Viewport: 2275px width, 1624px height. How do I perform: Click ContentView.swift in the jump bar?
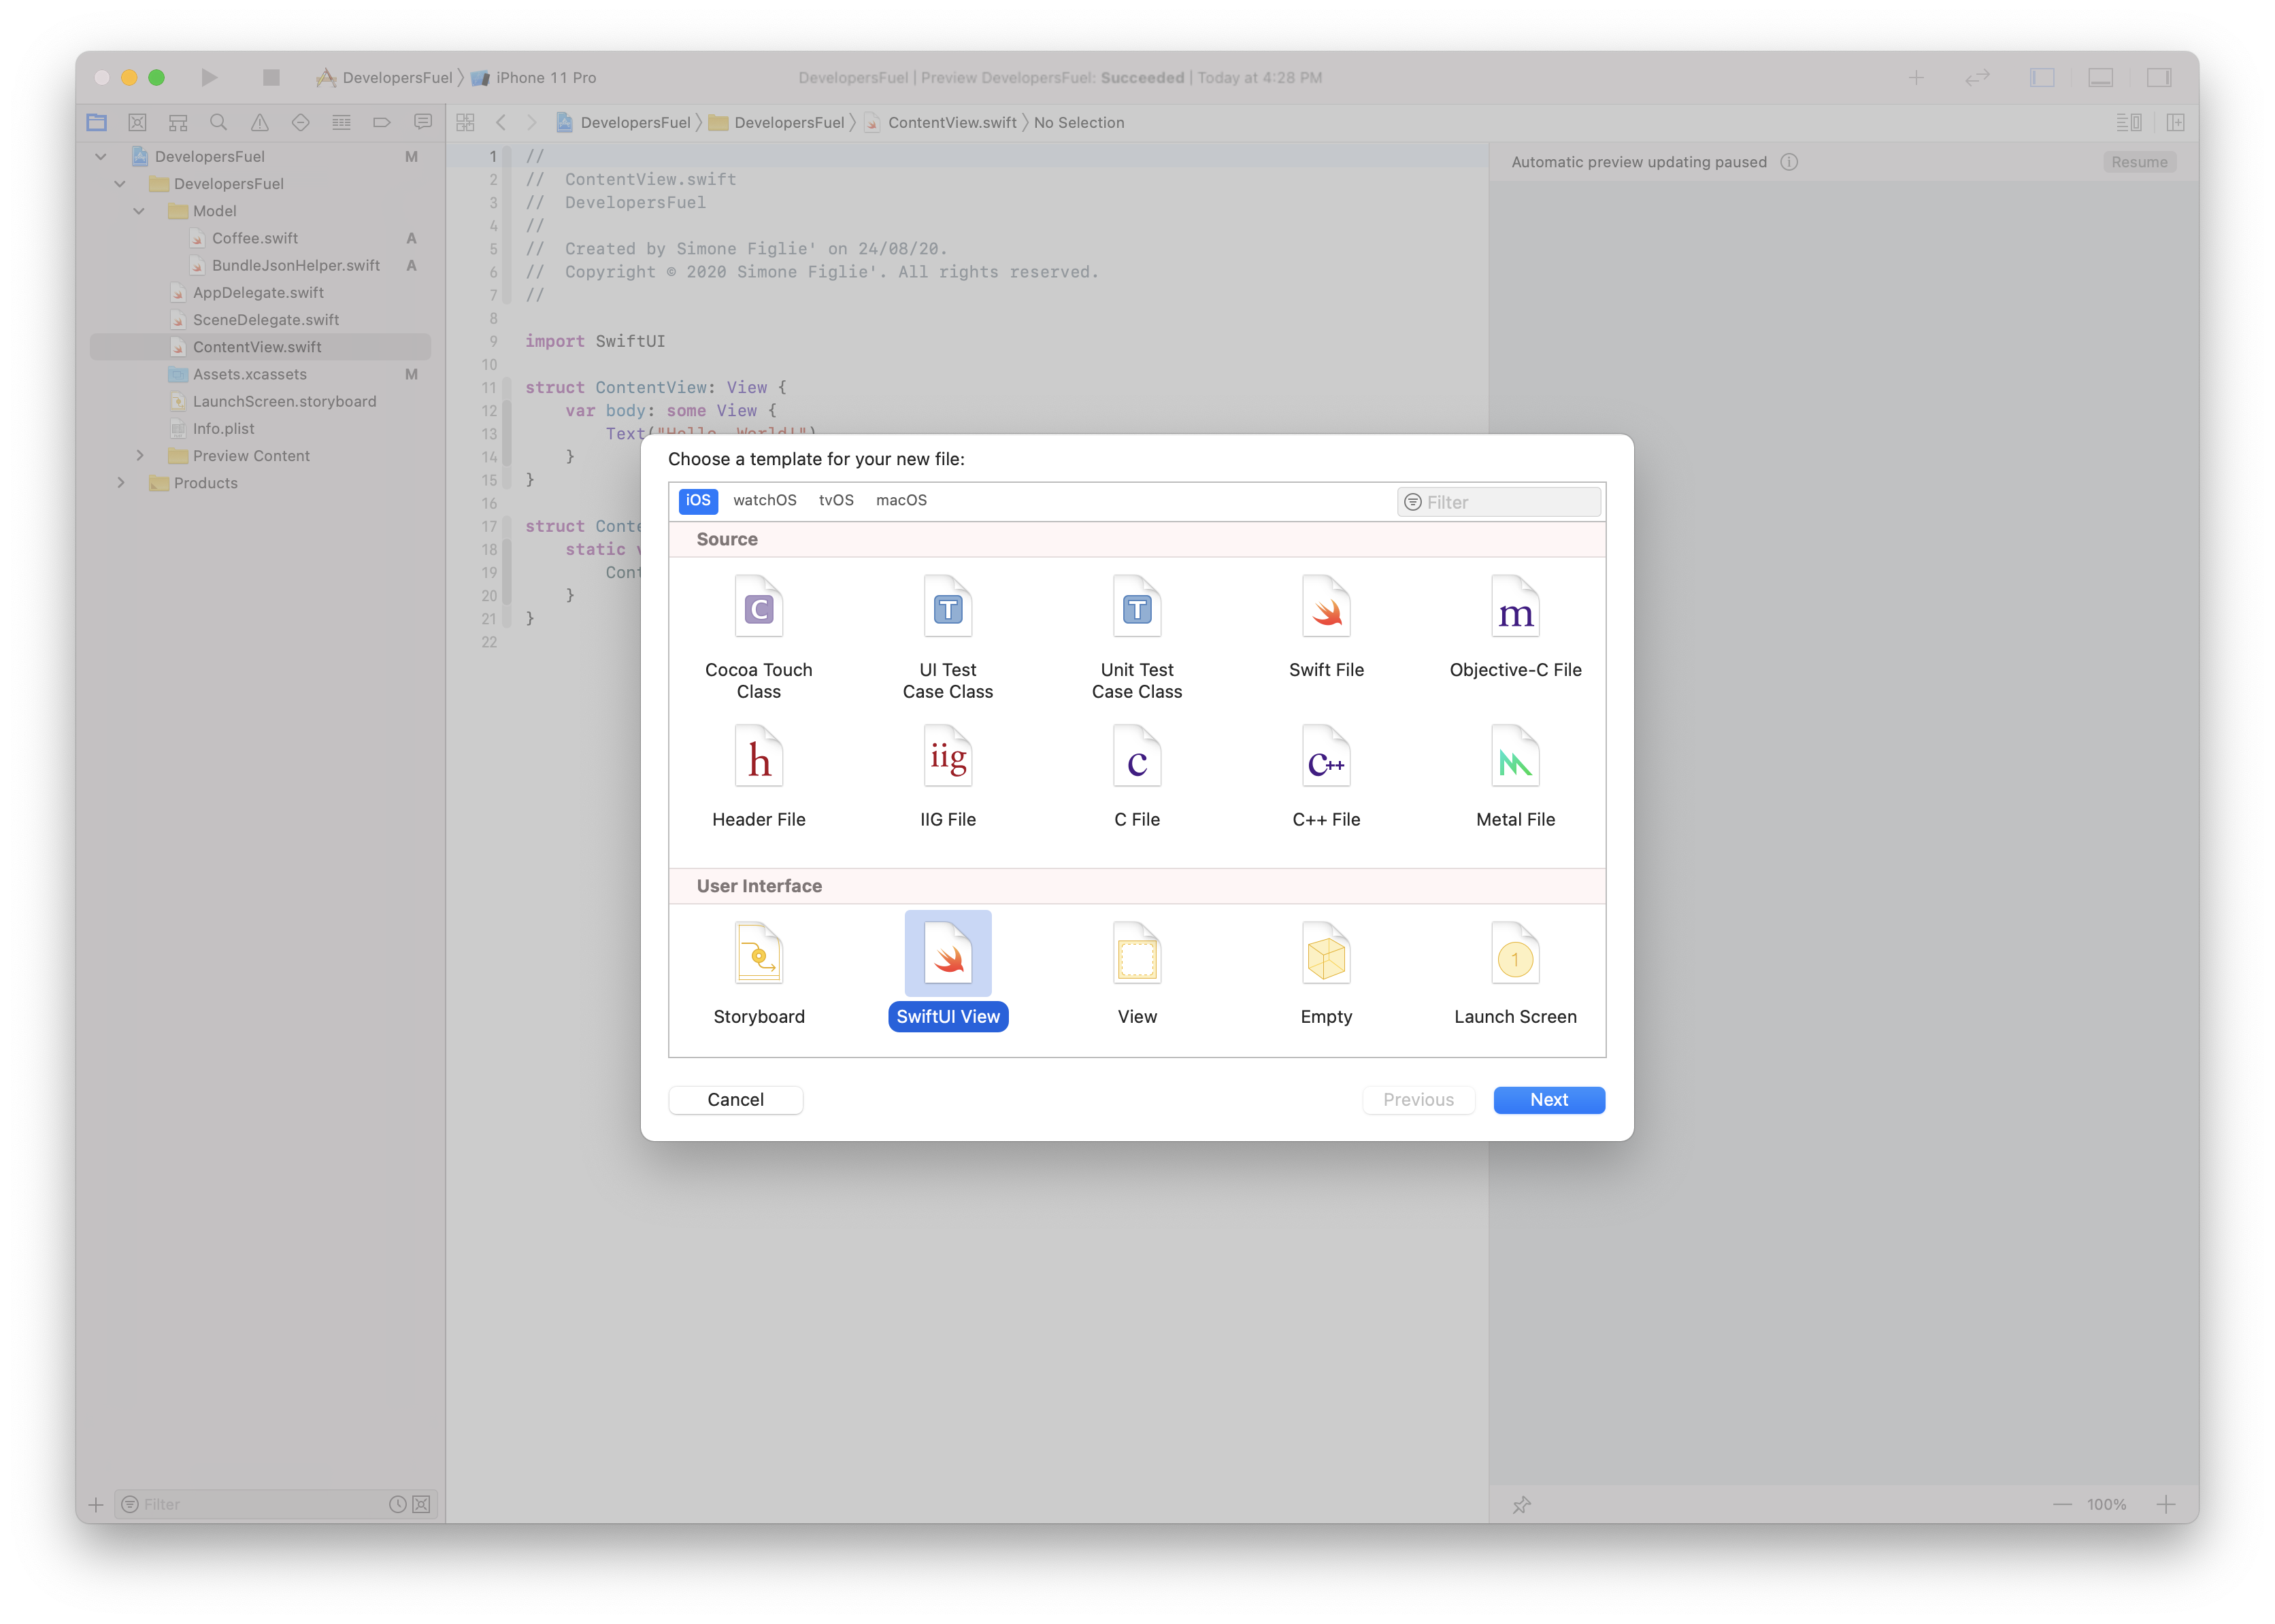point(940,122)
